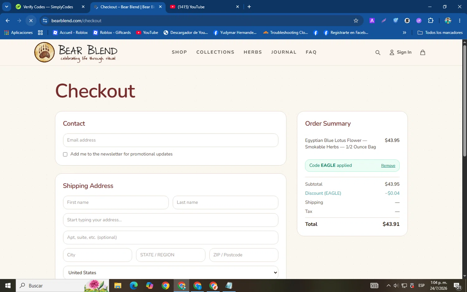Click the purple A extension icon

tap(372, 21)
